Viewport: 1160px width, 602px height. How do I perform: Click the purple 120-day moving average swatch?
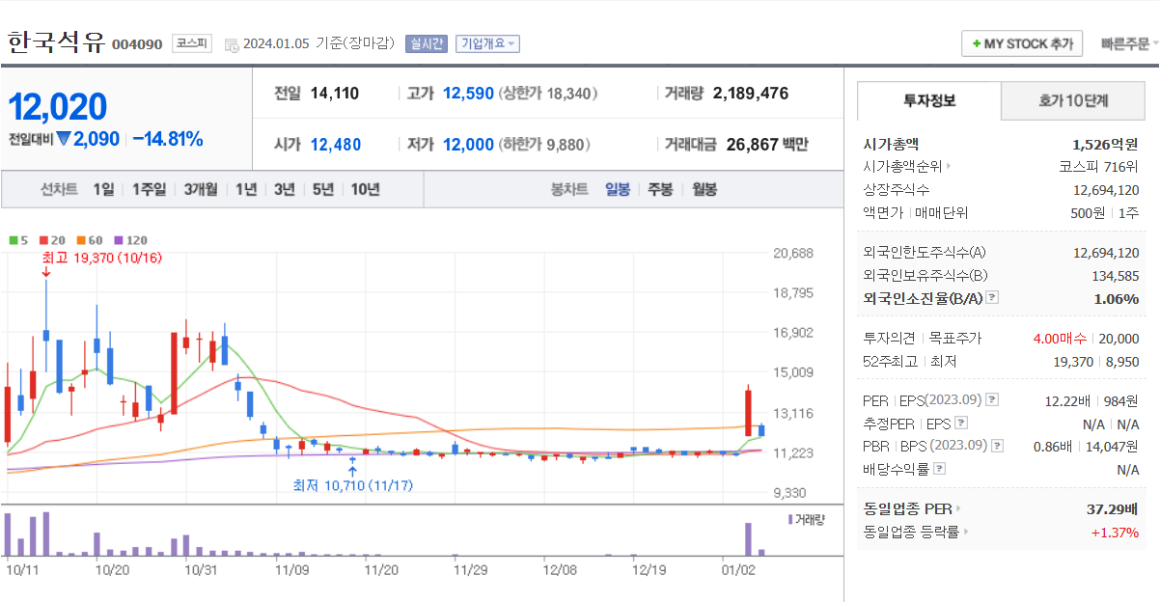pos(117,240)
